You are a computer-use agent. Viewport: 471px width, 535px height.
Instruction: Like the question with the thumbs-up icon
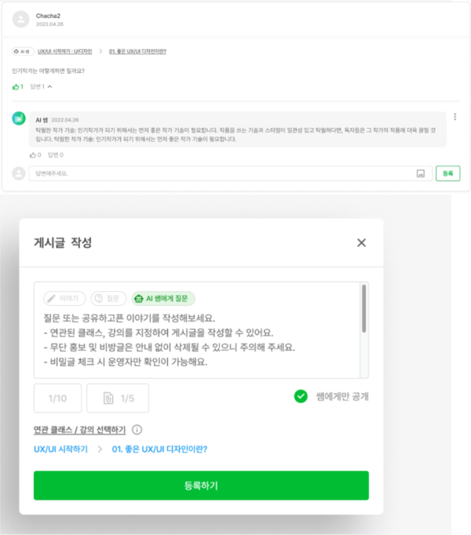click(x=16, y=86)
